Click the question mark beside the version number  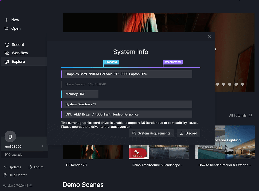pyautogui.click(x=31, y=186)
